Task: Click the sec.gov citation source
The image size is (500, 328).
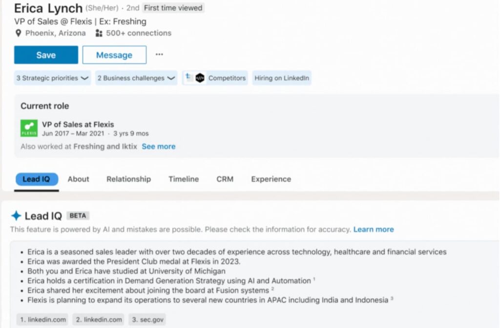Action: tap(146, 319)
